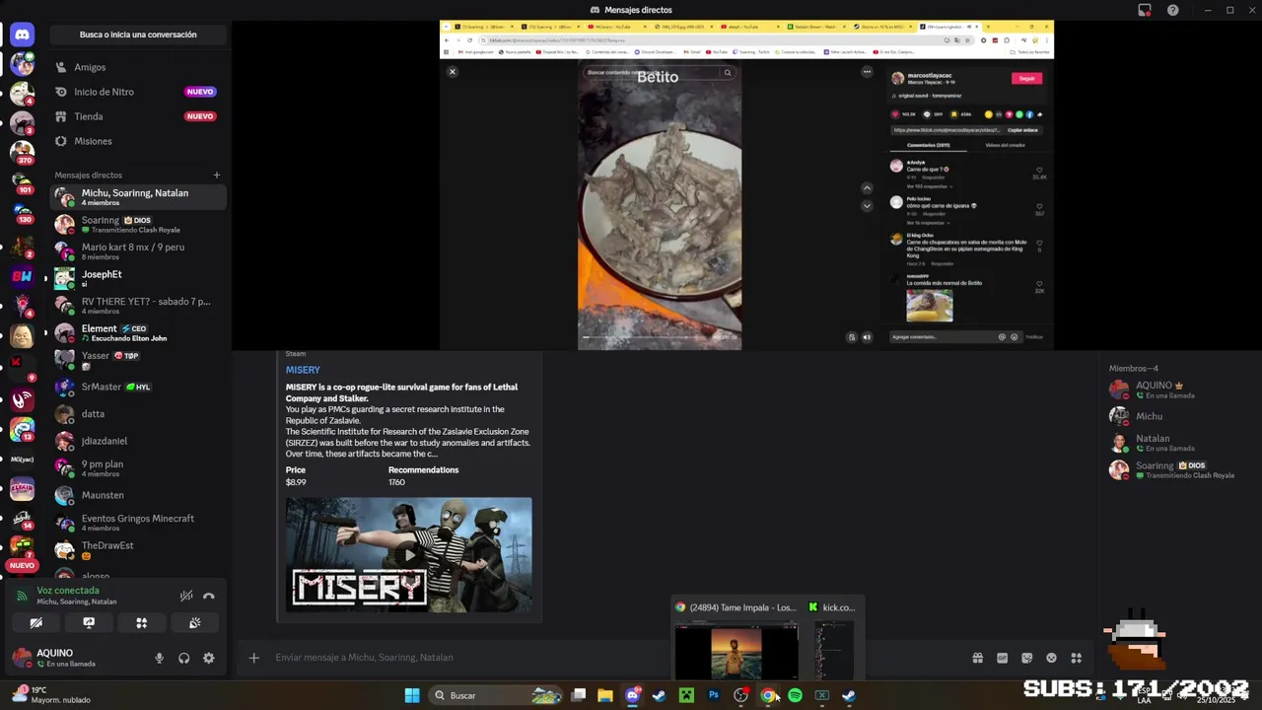Screen dimensions: 1262x710
Task: Open the GIF picker
Action: [1003, 658]
